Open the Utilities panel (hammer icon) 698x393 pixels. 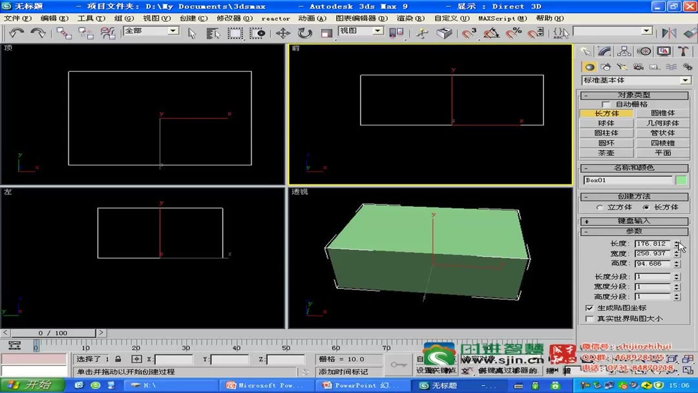(x=682, y=51)
